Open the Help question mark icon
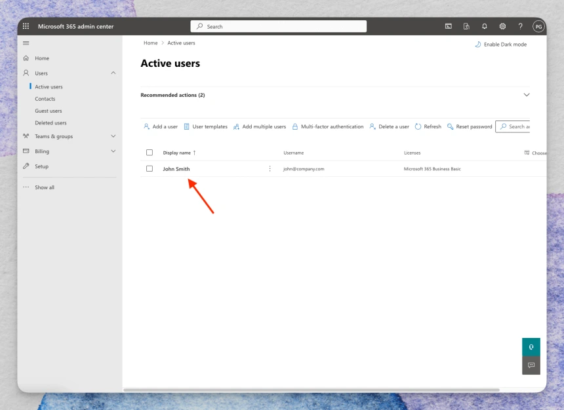Image resolution: width=564 pixels, height=410 pixels. click(x=520, y=26)
